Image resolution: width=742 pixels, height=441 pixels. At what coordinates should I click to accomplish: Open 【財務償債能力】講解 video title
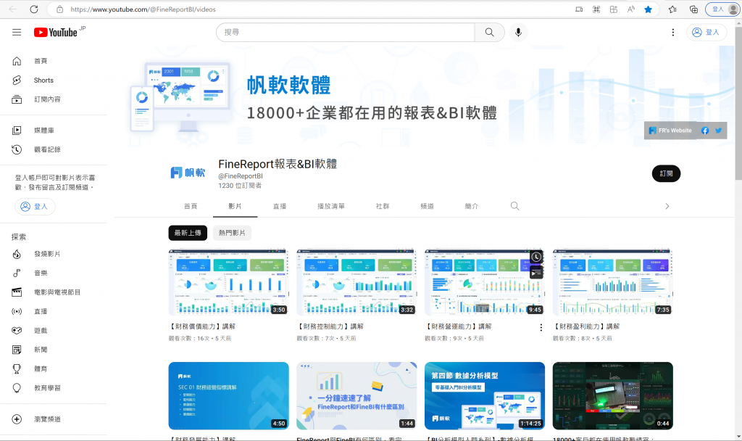(x=201, y=326)
